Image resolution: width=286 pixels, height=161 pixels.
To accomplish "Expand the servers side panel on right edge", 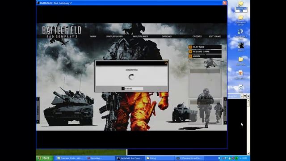I will click(x=225, y=110).
